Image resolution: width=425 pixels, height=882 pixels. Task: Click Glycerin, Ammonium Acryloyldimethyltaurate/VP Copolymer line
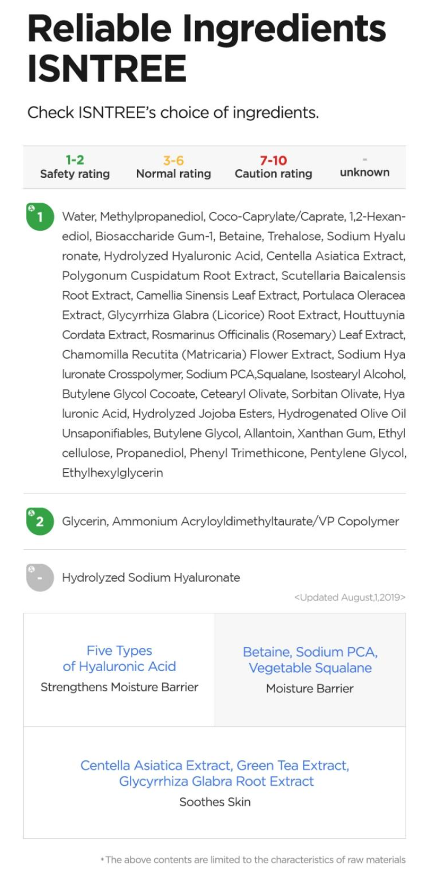click(x=230, y=521)
